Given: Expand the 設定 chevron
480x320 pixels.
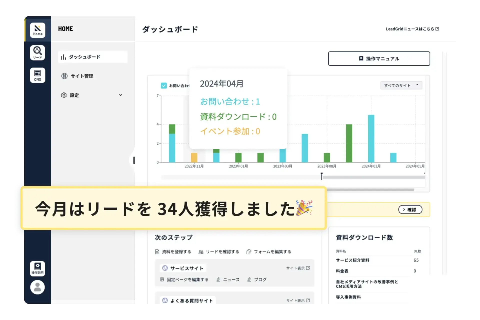Looking at the screenshot, I should 120,95.
